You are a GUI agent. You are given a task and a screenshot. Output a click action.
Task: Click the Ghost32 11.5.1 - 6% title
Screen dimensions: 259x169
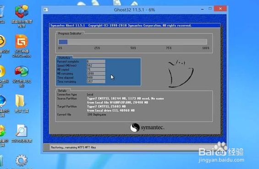point(134,10)
